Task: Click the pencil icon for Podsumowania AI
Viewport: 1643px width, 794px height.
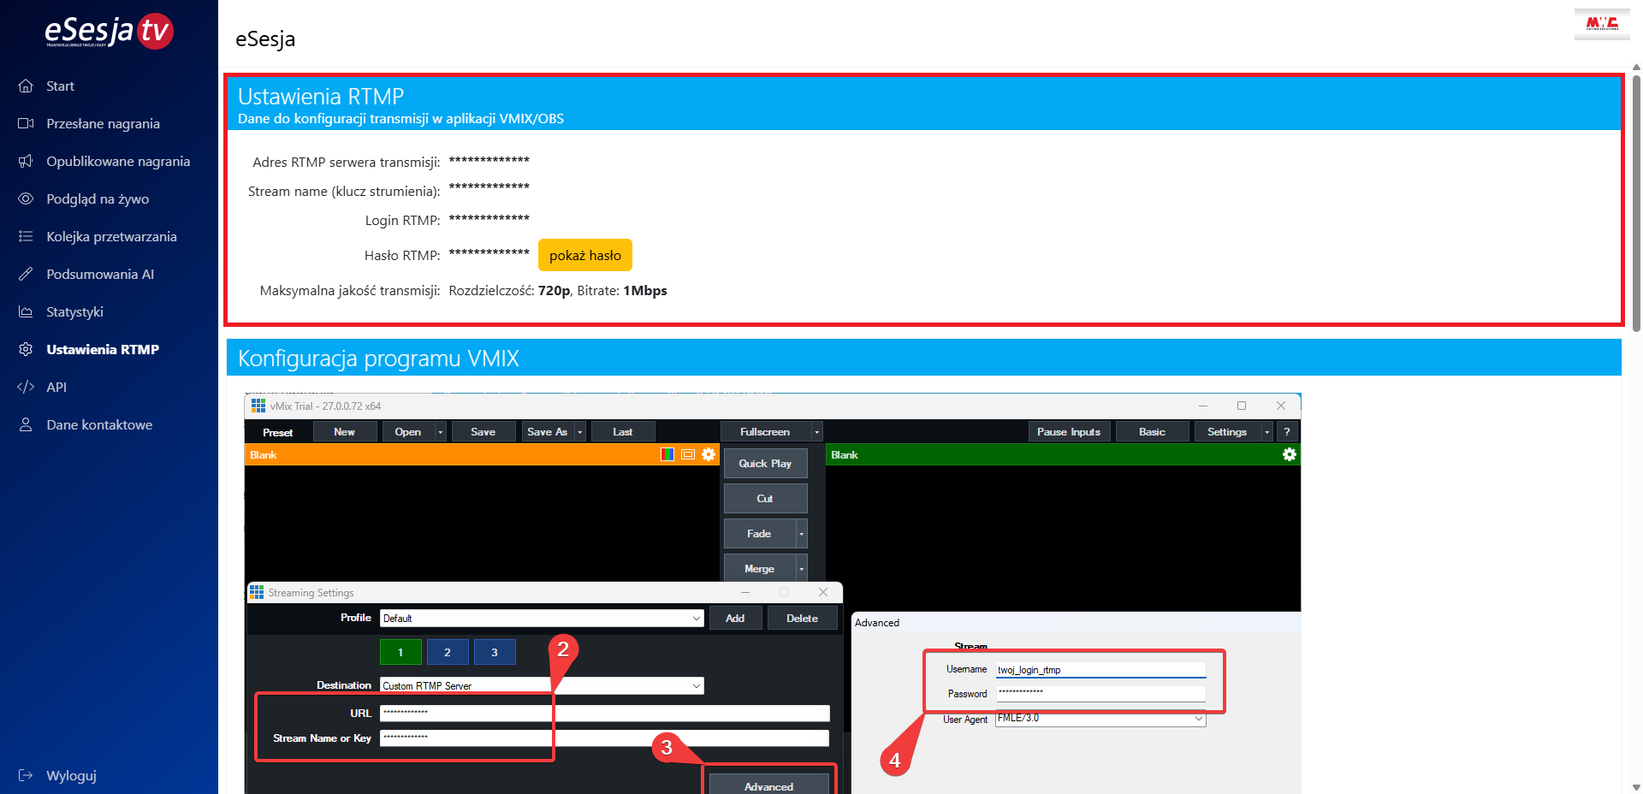Action: click(x=26, y=274)
